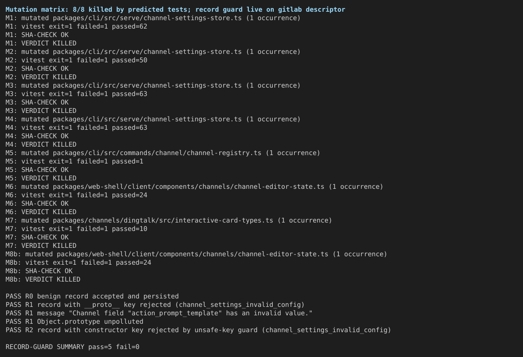Click the Mutation matrix heading line
The height and width of the screenshot is (357, 523).
pyautogui.click(x=175, y=10)
